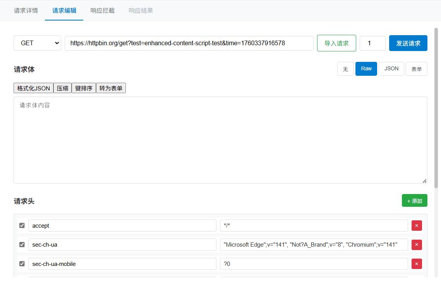Toggle the sec-ch-ua-mobile header checkbox
The width and height of the screenshot is (441, 281).
tap(22, 264)
